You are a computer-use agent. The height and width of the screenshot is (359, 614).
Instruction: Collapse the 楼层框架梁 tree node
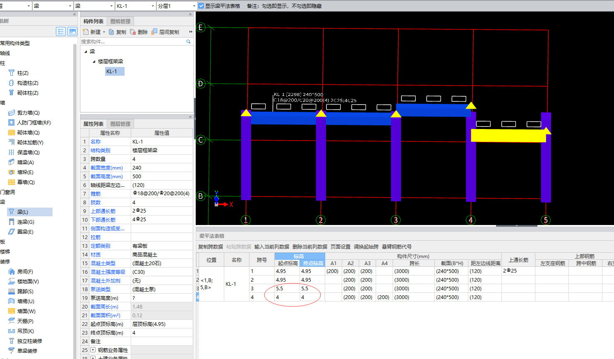click(x=94, y=61)
